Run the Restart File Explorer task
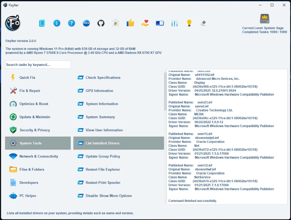 click(x=118, y=170)
